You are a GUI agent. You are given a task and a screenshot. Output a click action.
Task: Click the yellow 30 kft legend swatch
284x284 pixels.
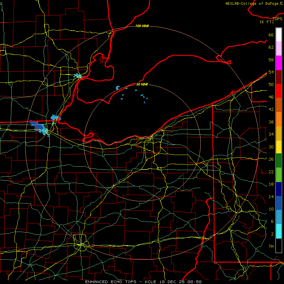279,147
